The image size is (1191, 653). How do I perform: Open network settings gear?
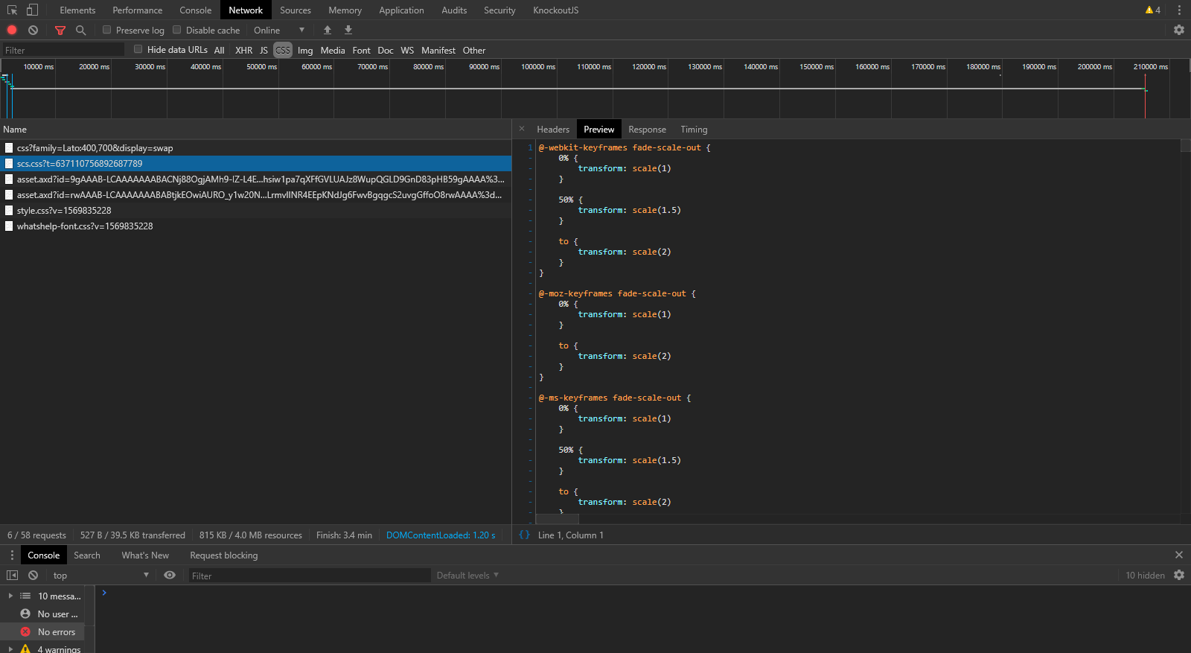click(x=1179, y=30)
